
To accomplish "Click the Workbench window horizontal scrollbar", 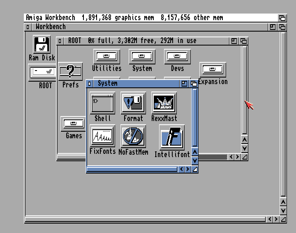I will 146,219.
